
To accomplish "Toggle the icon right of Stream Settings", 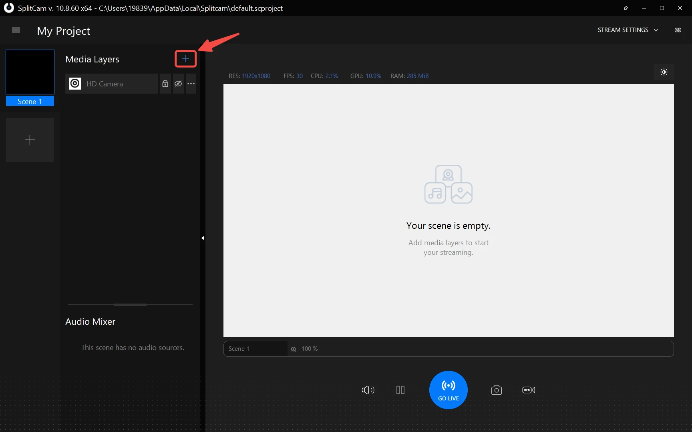I will tap(678, 30).
